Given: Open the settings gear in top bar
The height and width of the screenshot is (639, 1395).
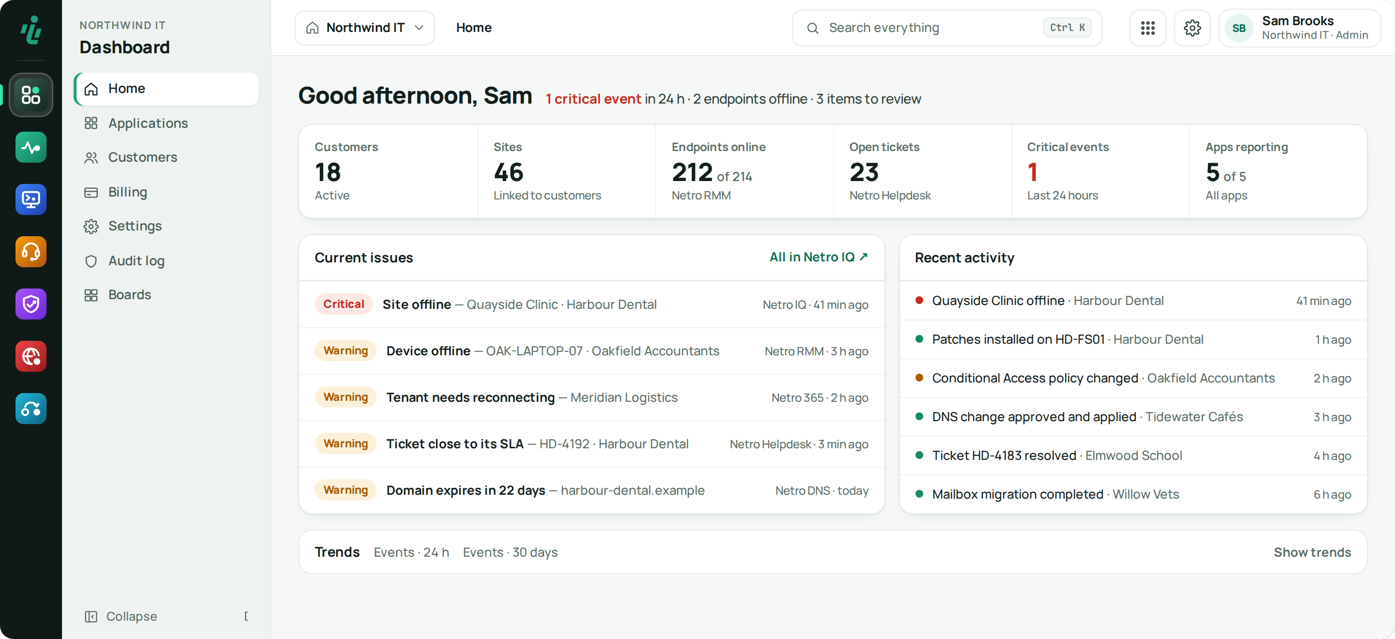Looking at the screenshot, I should point(1192,28).
